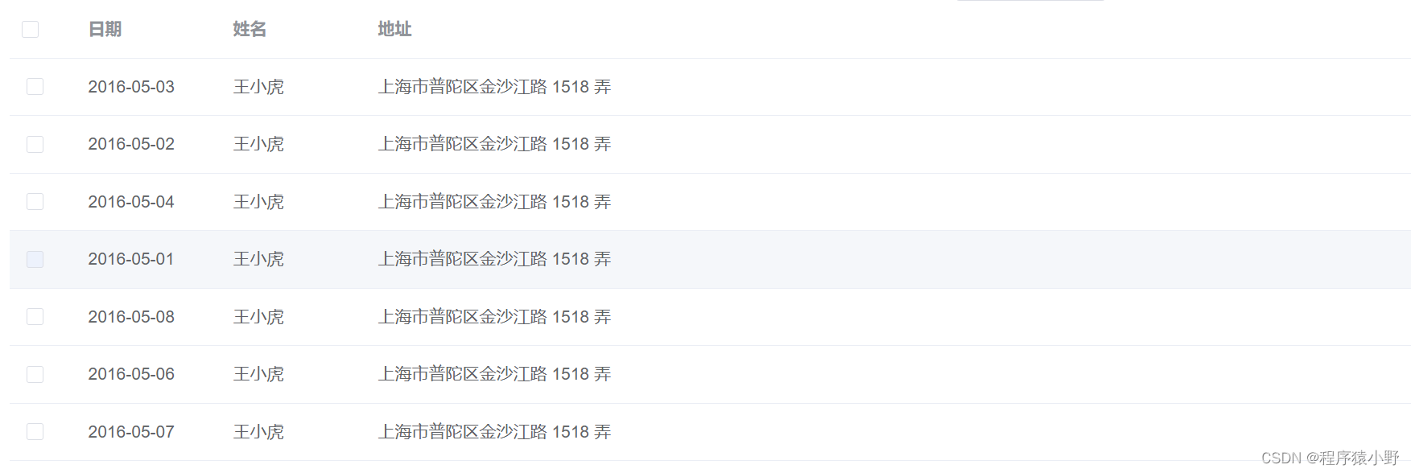Viewport: 1411px width, 473px height.
Task: Click 王小虎 in the 2016-05-07 row
Action: coord(258,432)
